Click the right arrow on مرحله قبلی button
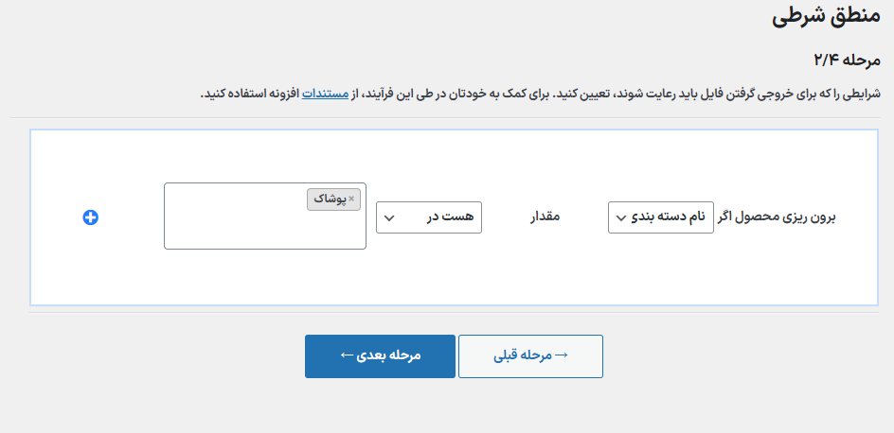 561,355
